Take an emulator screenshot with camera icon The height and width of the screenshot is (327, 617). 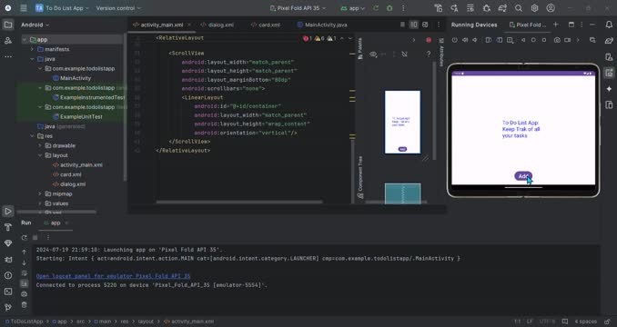[x=557, y=40]
